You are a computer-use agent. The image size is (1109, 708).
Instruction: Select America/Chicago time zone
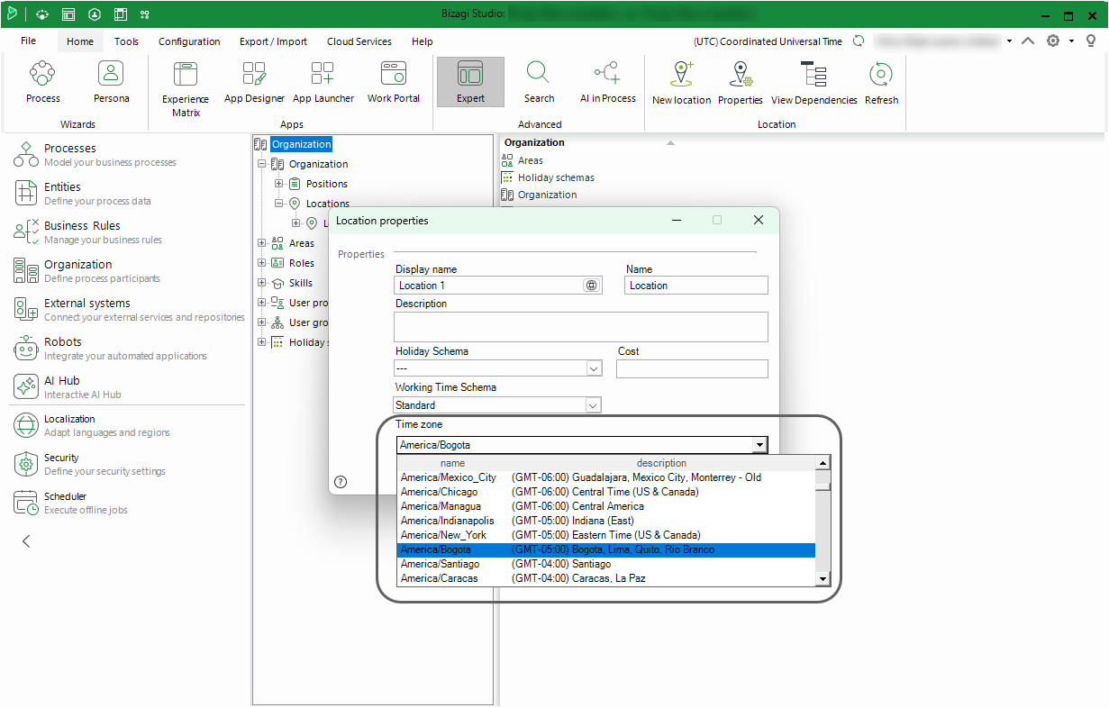tap(606, 492)
